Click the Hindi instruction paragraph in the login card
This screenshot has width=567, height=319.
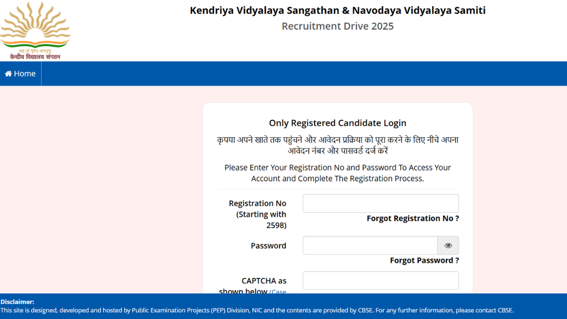coord(337,146)
